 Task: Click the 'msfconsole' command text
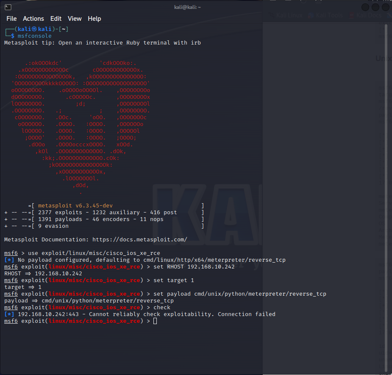coord(34,36)
